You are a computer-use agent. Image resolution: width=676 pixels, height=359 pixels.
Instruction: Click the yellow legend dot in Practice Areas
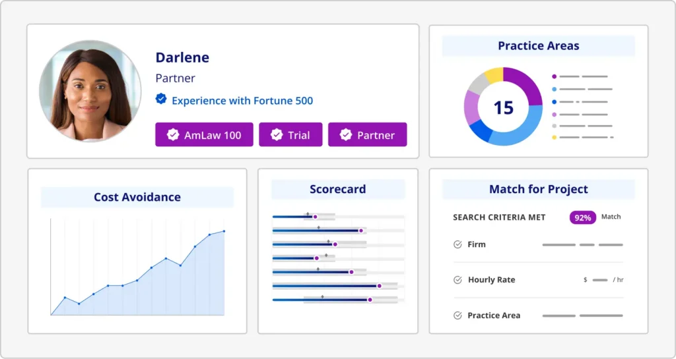click(554, 137)
